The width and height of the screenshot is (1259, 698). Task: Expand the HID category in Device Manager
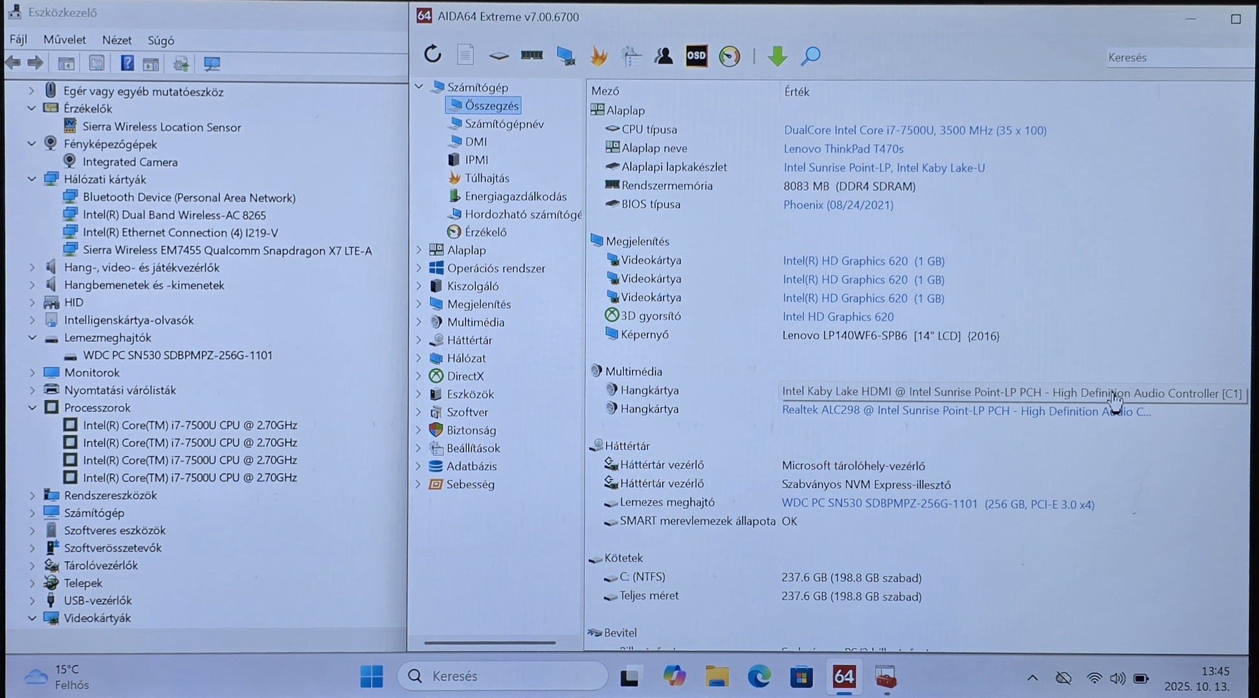click(x=32, y=302)
